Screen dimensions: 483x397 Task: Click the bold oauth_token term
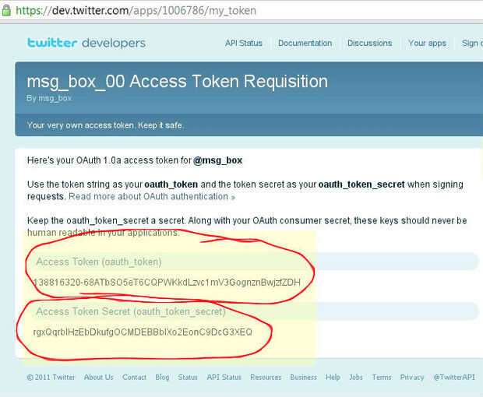coord(171,184)
